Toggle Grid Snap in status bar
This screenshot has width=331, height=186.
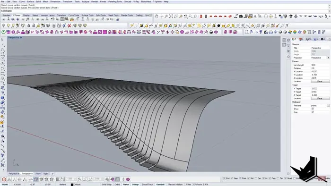pos(106,185)
